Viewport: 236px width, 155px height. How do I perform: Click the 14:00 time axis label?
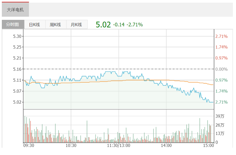[x=166, y=146]
